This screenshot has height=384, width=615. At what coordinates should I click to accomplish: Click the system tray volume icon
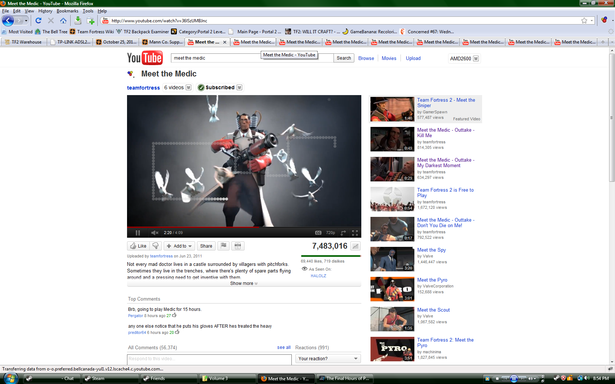tap(587, 378)
